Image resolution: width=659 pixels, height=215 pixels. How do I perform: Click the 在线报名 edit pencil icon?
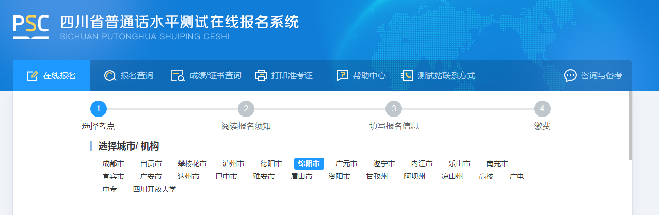[x=33, y=76]
